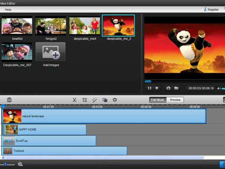
Task: Switch to Preview mode
Action: tap(175, 100)
